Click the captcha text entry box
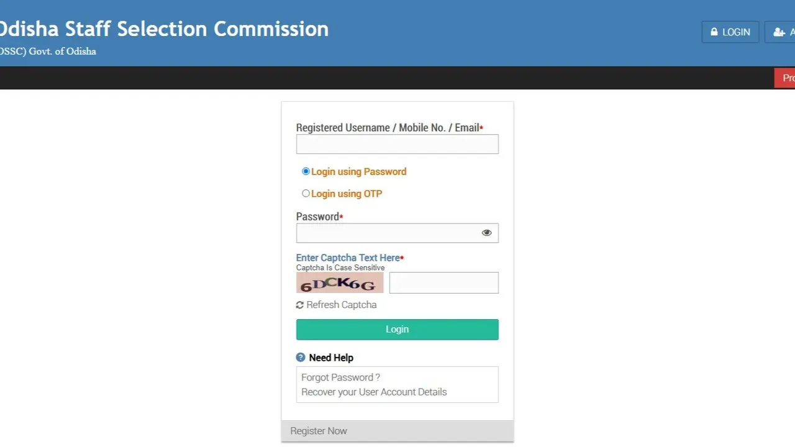The height and width of the screenshot is (447, 795). (x=443, y=282)
